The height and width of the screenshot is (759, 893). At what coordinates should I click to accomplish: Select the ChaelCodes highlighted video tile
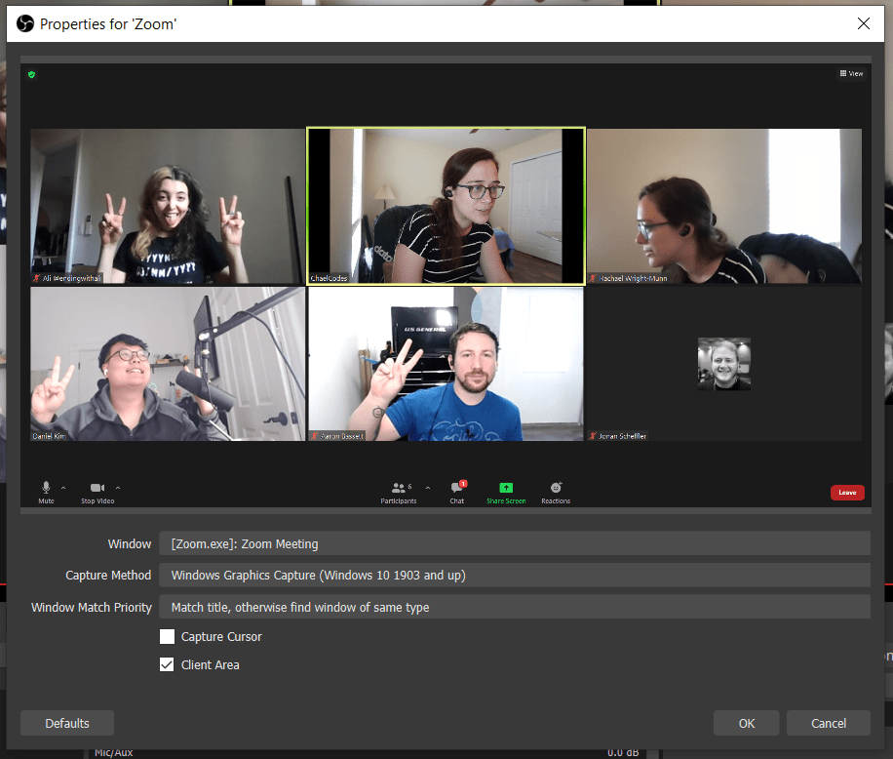coord(446,206)
